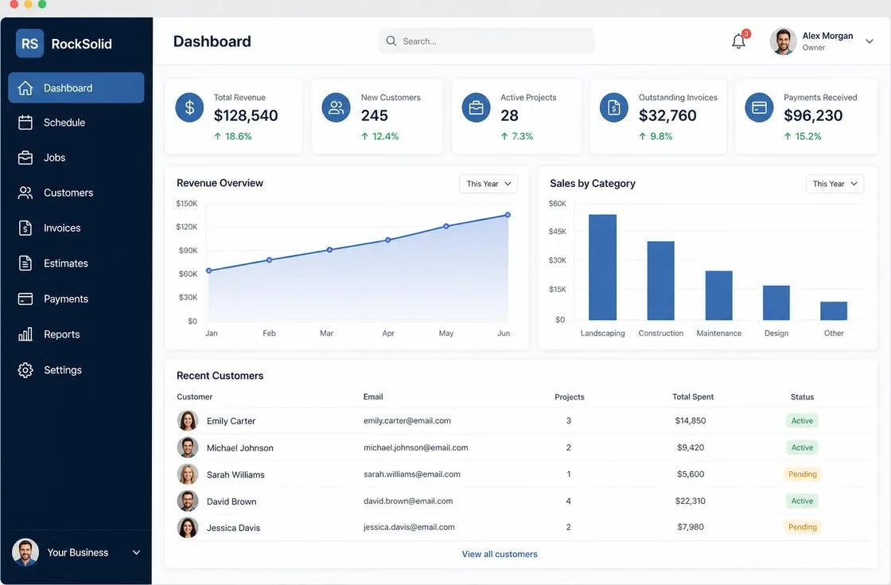Click the Schedule calendar icon
This screenshot has height=585, width=891.
[25, 123]
